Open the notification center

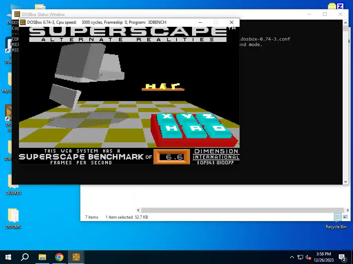[342, 257]
